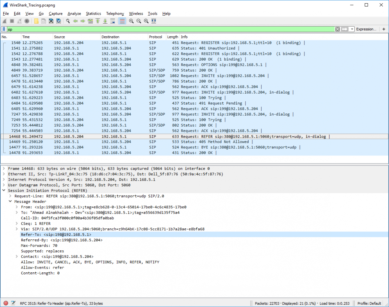Viewport: 389px width, 307px height.
Task: Jump to the first packet icon
Action: [x=98, y=21]
